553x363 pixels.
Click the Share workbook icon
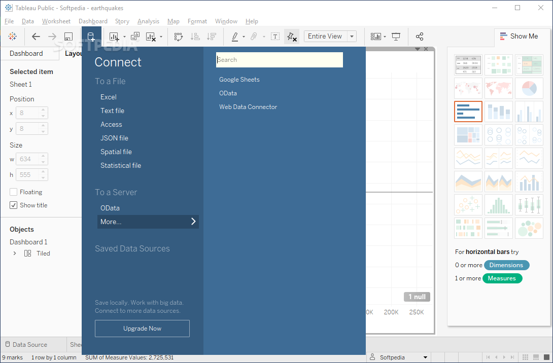(x=420, y=37)
